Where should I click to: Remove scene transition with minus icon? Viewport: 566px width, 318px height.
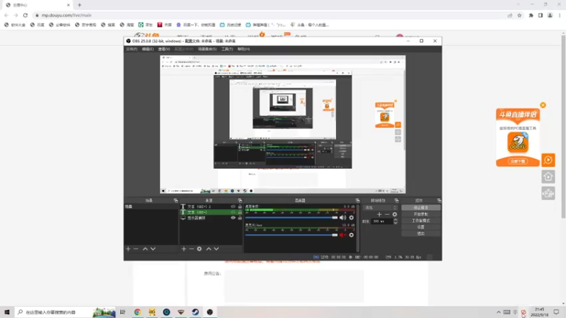coord(387,214)
